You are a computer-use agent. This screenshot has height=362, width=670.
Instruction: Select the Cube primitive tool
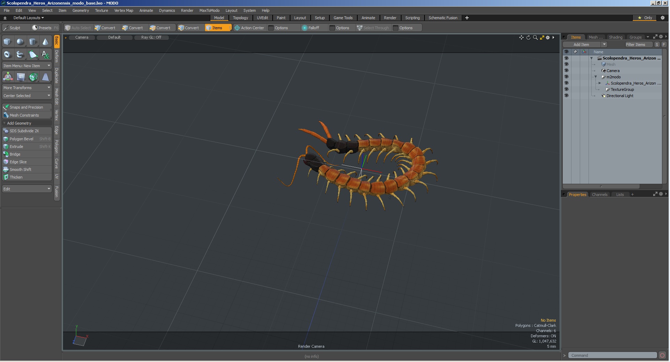7,42
